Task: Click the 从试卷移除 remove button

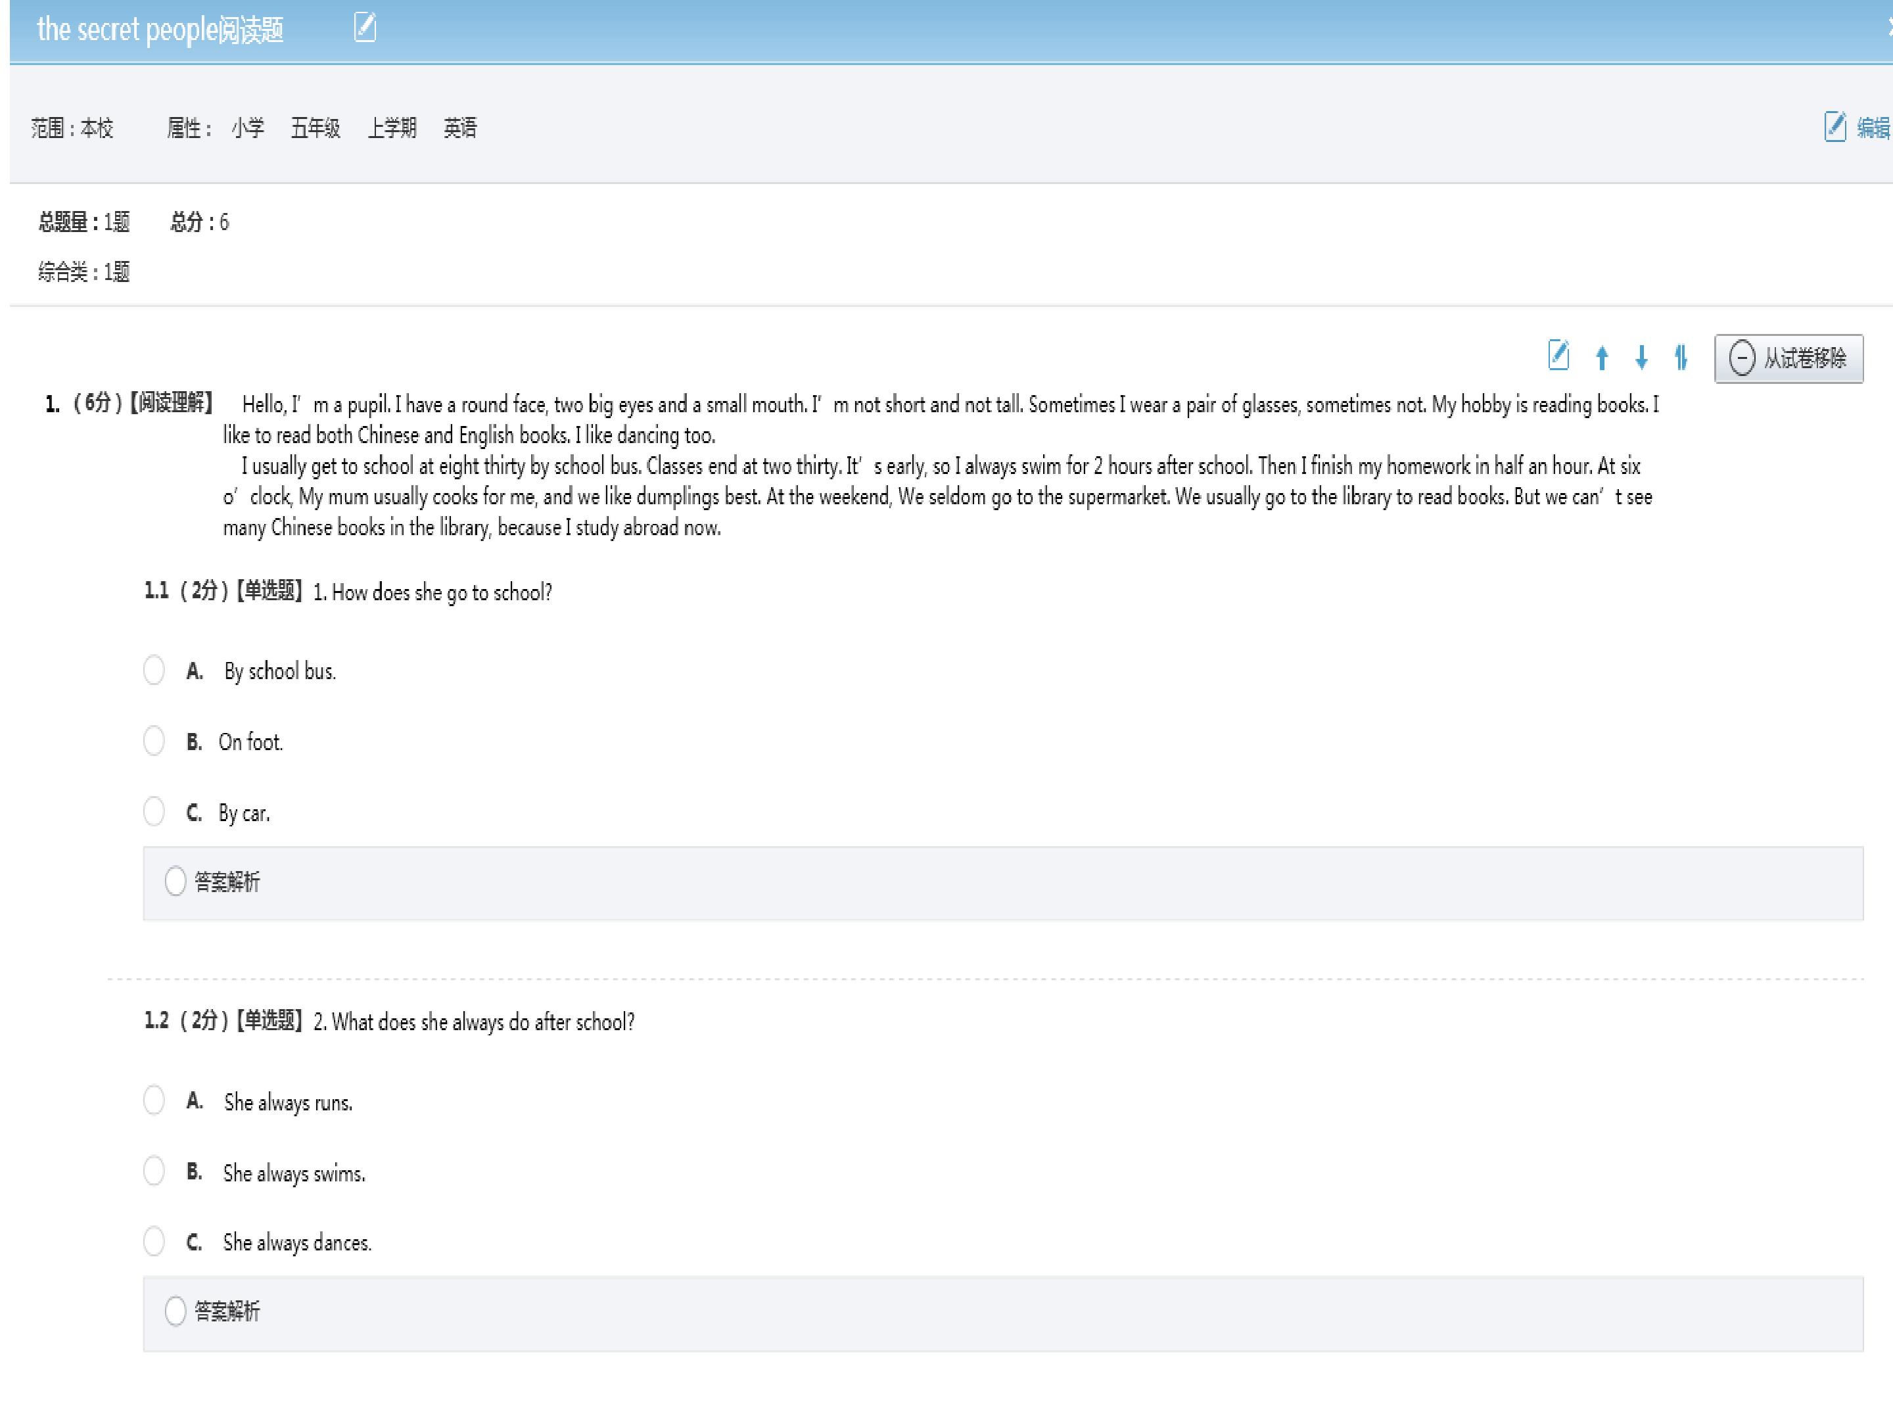Action: coord(1788,358)
